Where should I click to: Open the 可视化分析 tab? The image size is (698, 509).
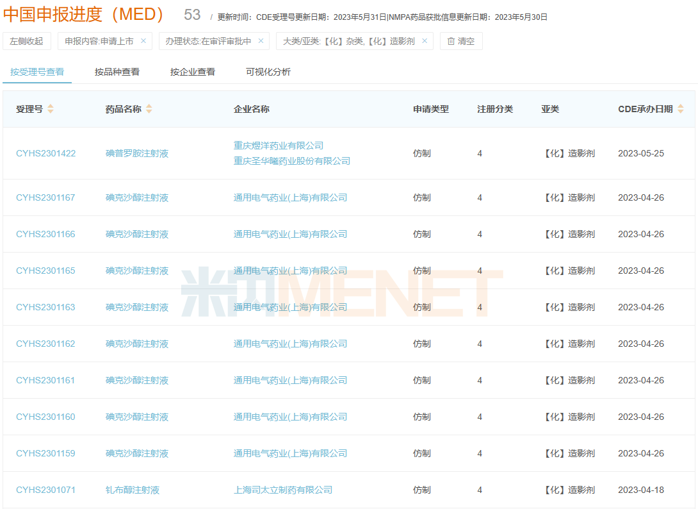(x=268, y=72)
